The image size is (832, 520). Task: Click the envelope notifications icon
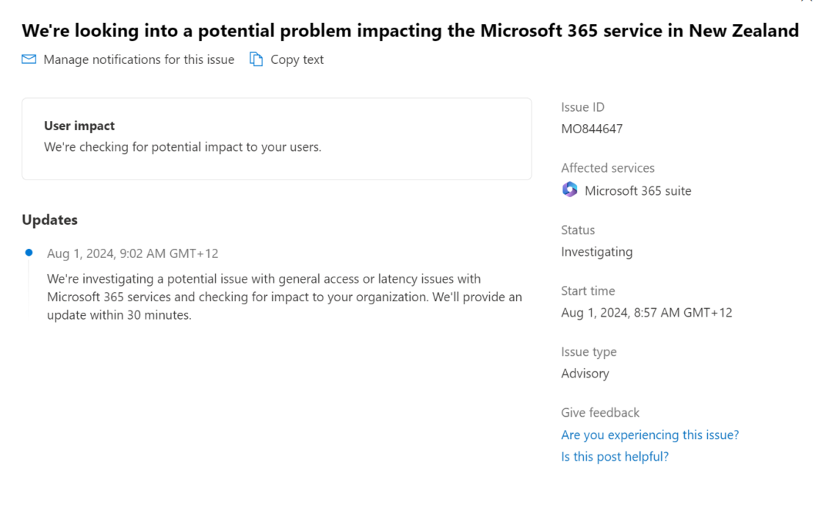tap(29, 59)
